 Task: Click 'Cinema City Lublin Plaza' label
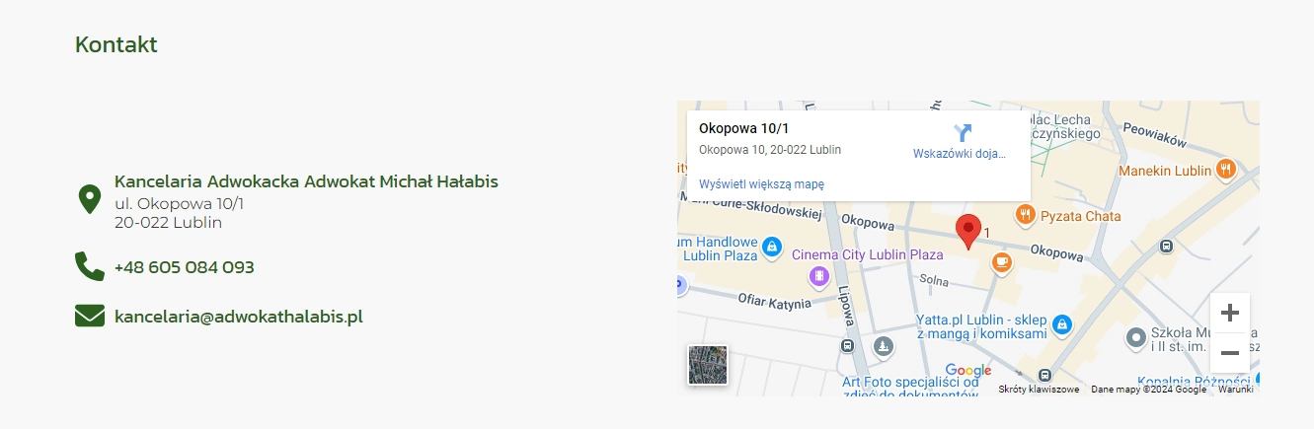tap(869, 254)
